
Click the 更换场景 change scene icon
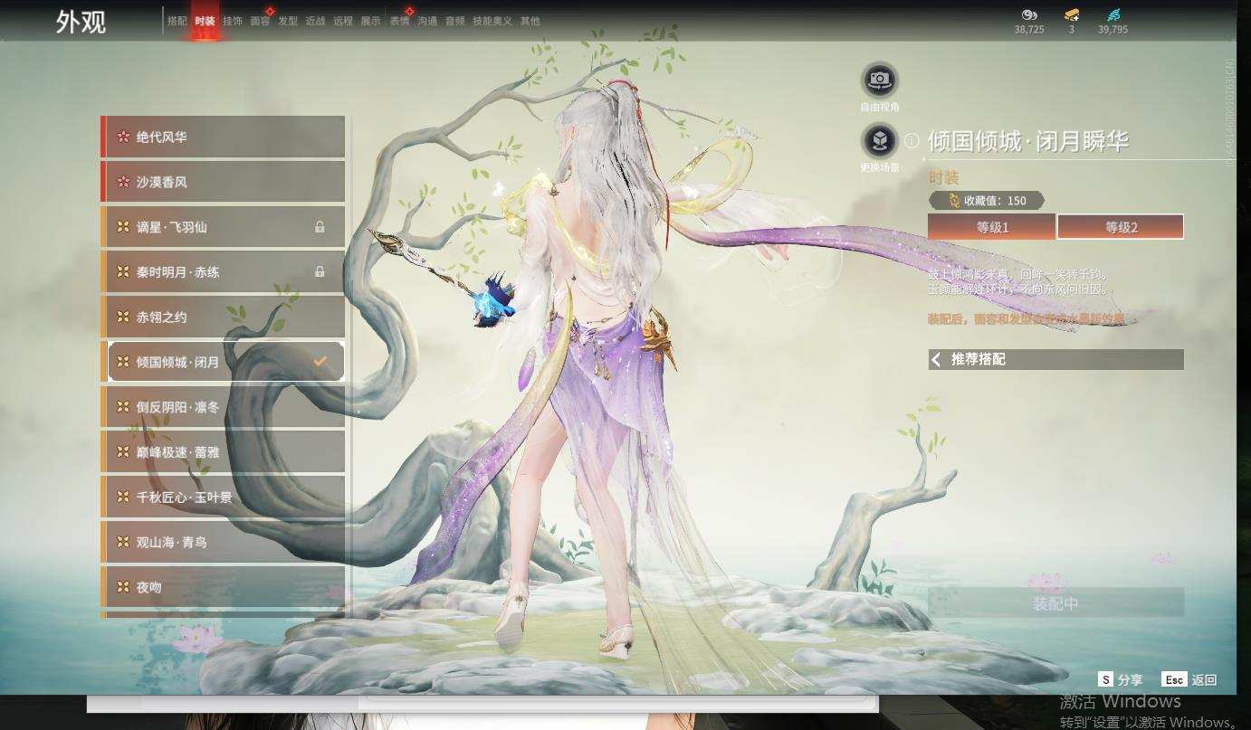coord(879,141)
